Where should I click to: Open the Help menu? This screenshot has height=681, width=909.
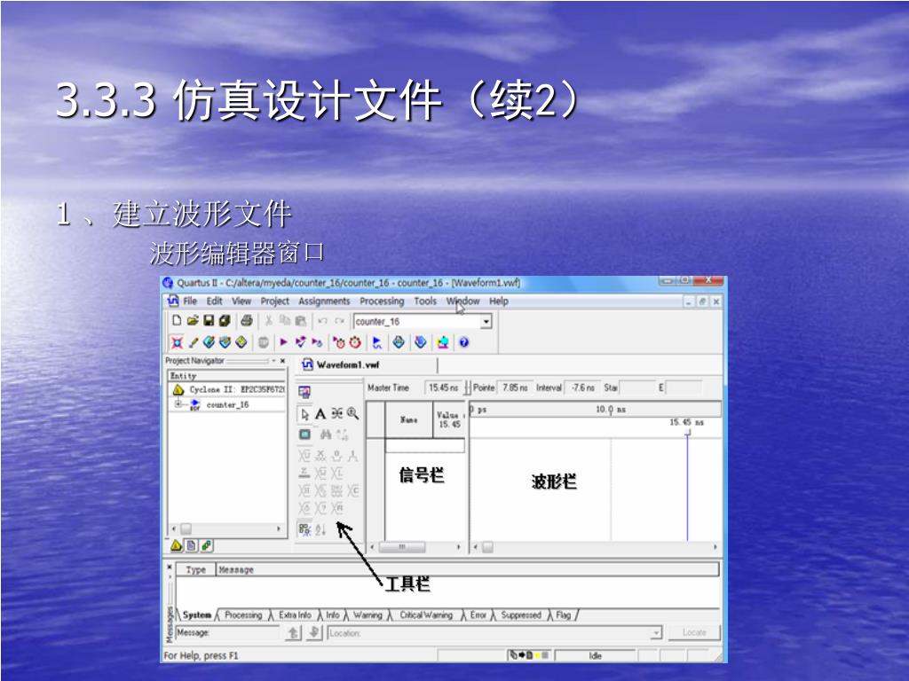(499, 301)
